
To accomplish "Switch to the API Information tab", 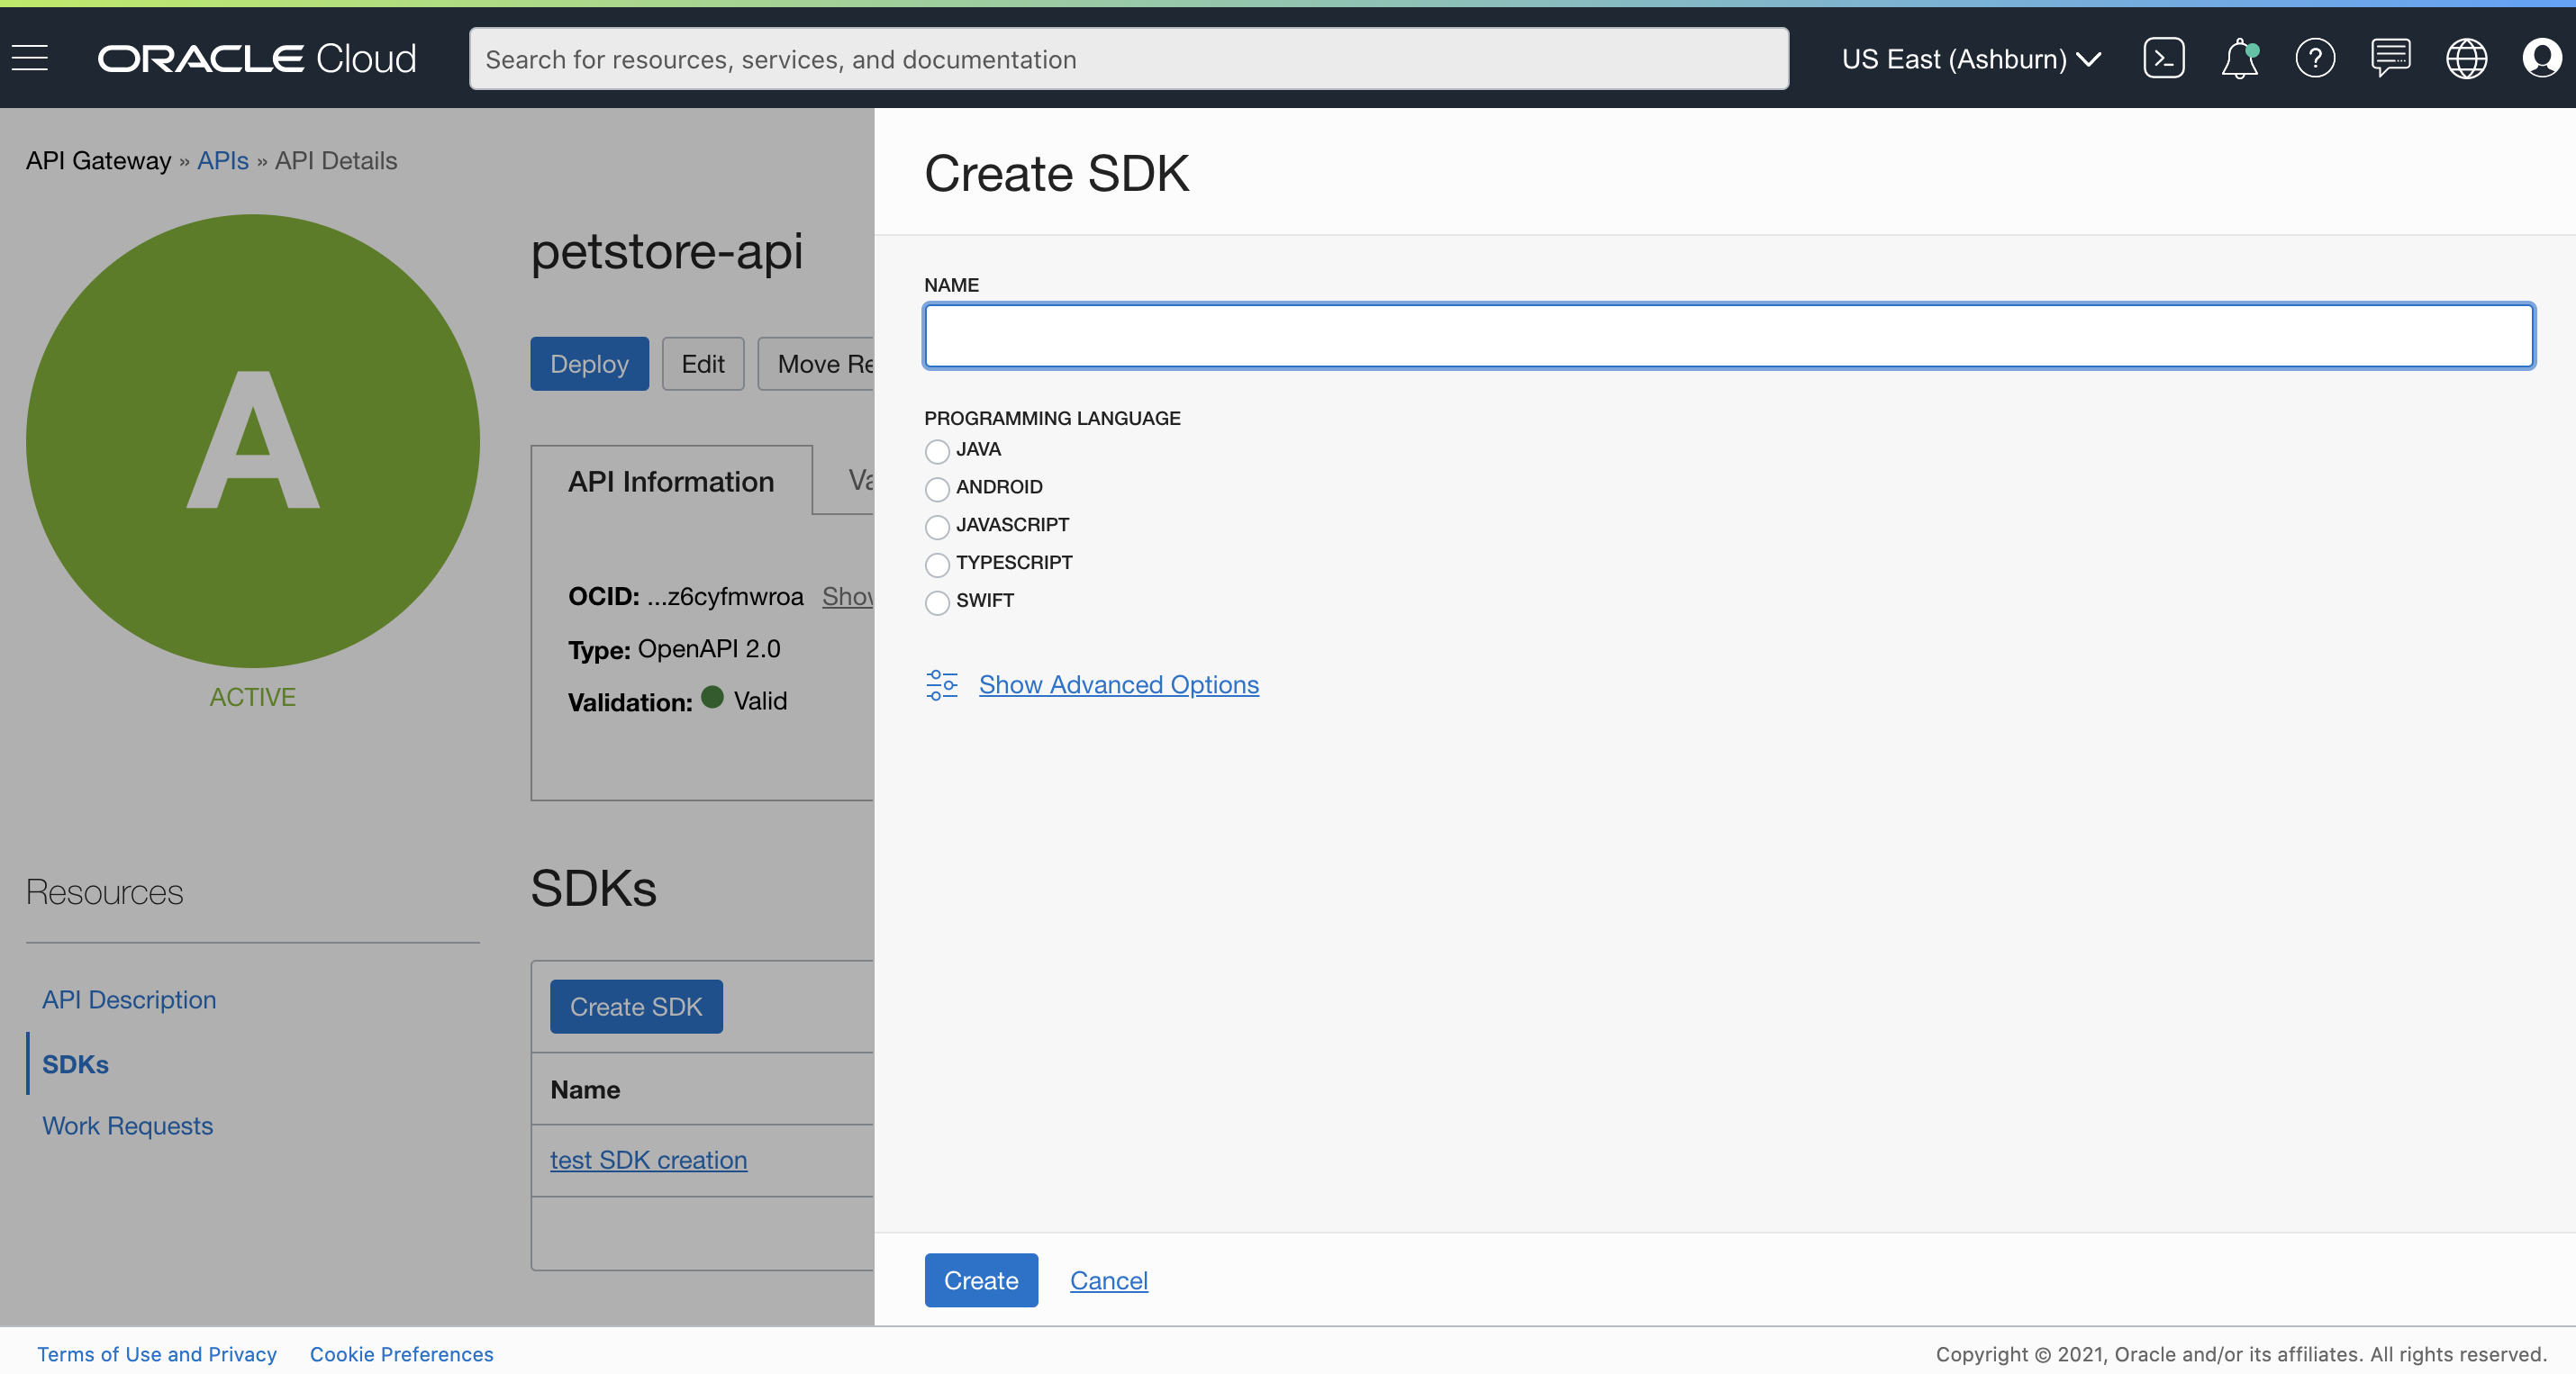I will 671,481.
